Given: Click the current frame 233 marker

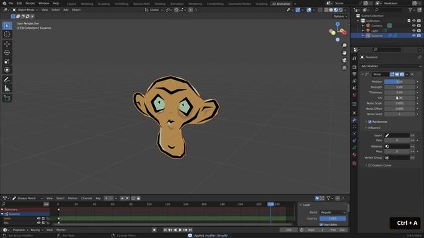Looking at the screenshot, I should (271, 204).
